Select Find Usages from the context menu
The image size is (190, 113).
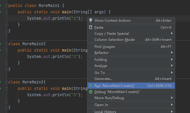coord(131,47)
